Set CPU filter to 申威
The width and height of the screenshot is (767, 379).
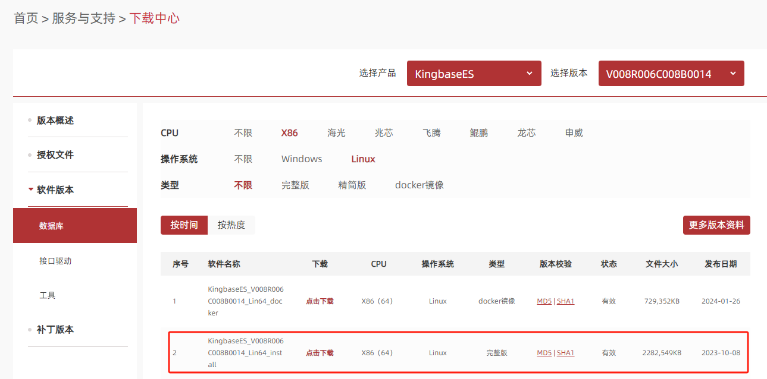coord(574,133)
